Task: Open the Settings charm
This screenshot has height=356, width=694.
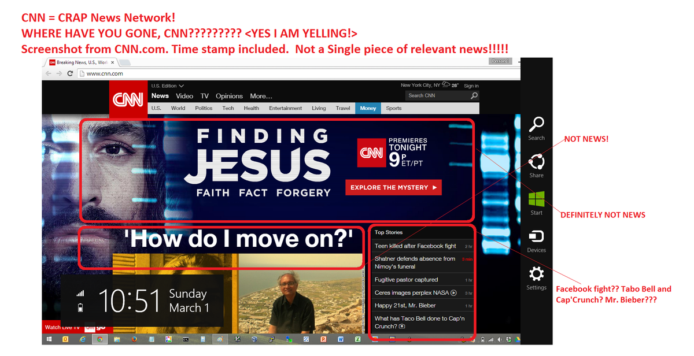Action: [536, 279]
